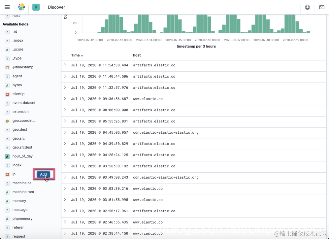Click the timestamp Jul 19, 2020 @ 04:39:30.829
Image resolution: width=329 pixels, height=239 pixels.
pos(99,144)
